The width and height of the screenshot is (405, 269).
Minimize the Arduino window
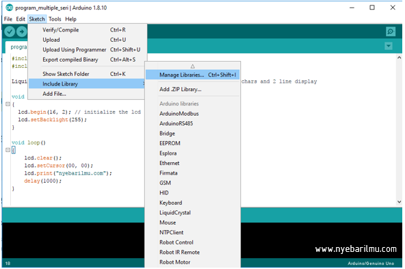coord(352,8)
